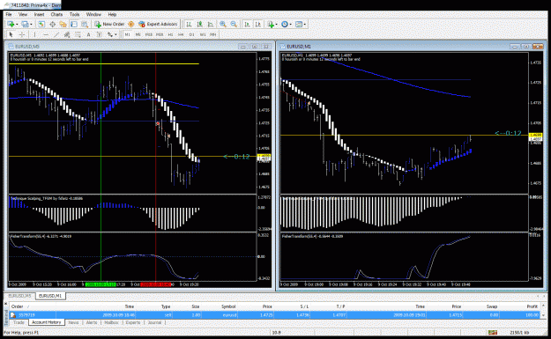551x339 pixels.
Task: Click the green date marker on M5 timeline
Action: tap(101, 284)
